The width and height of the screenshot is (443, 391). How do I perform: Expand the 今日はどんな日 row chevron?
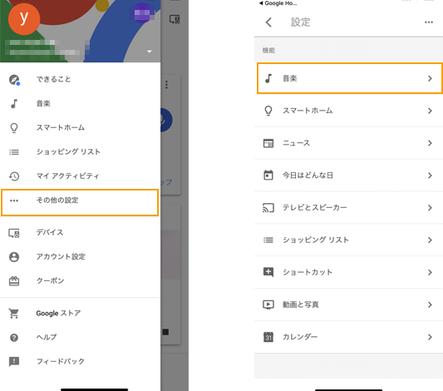point(430,176)
